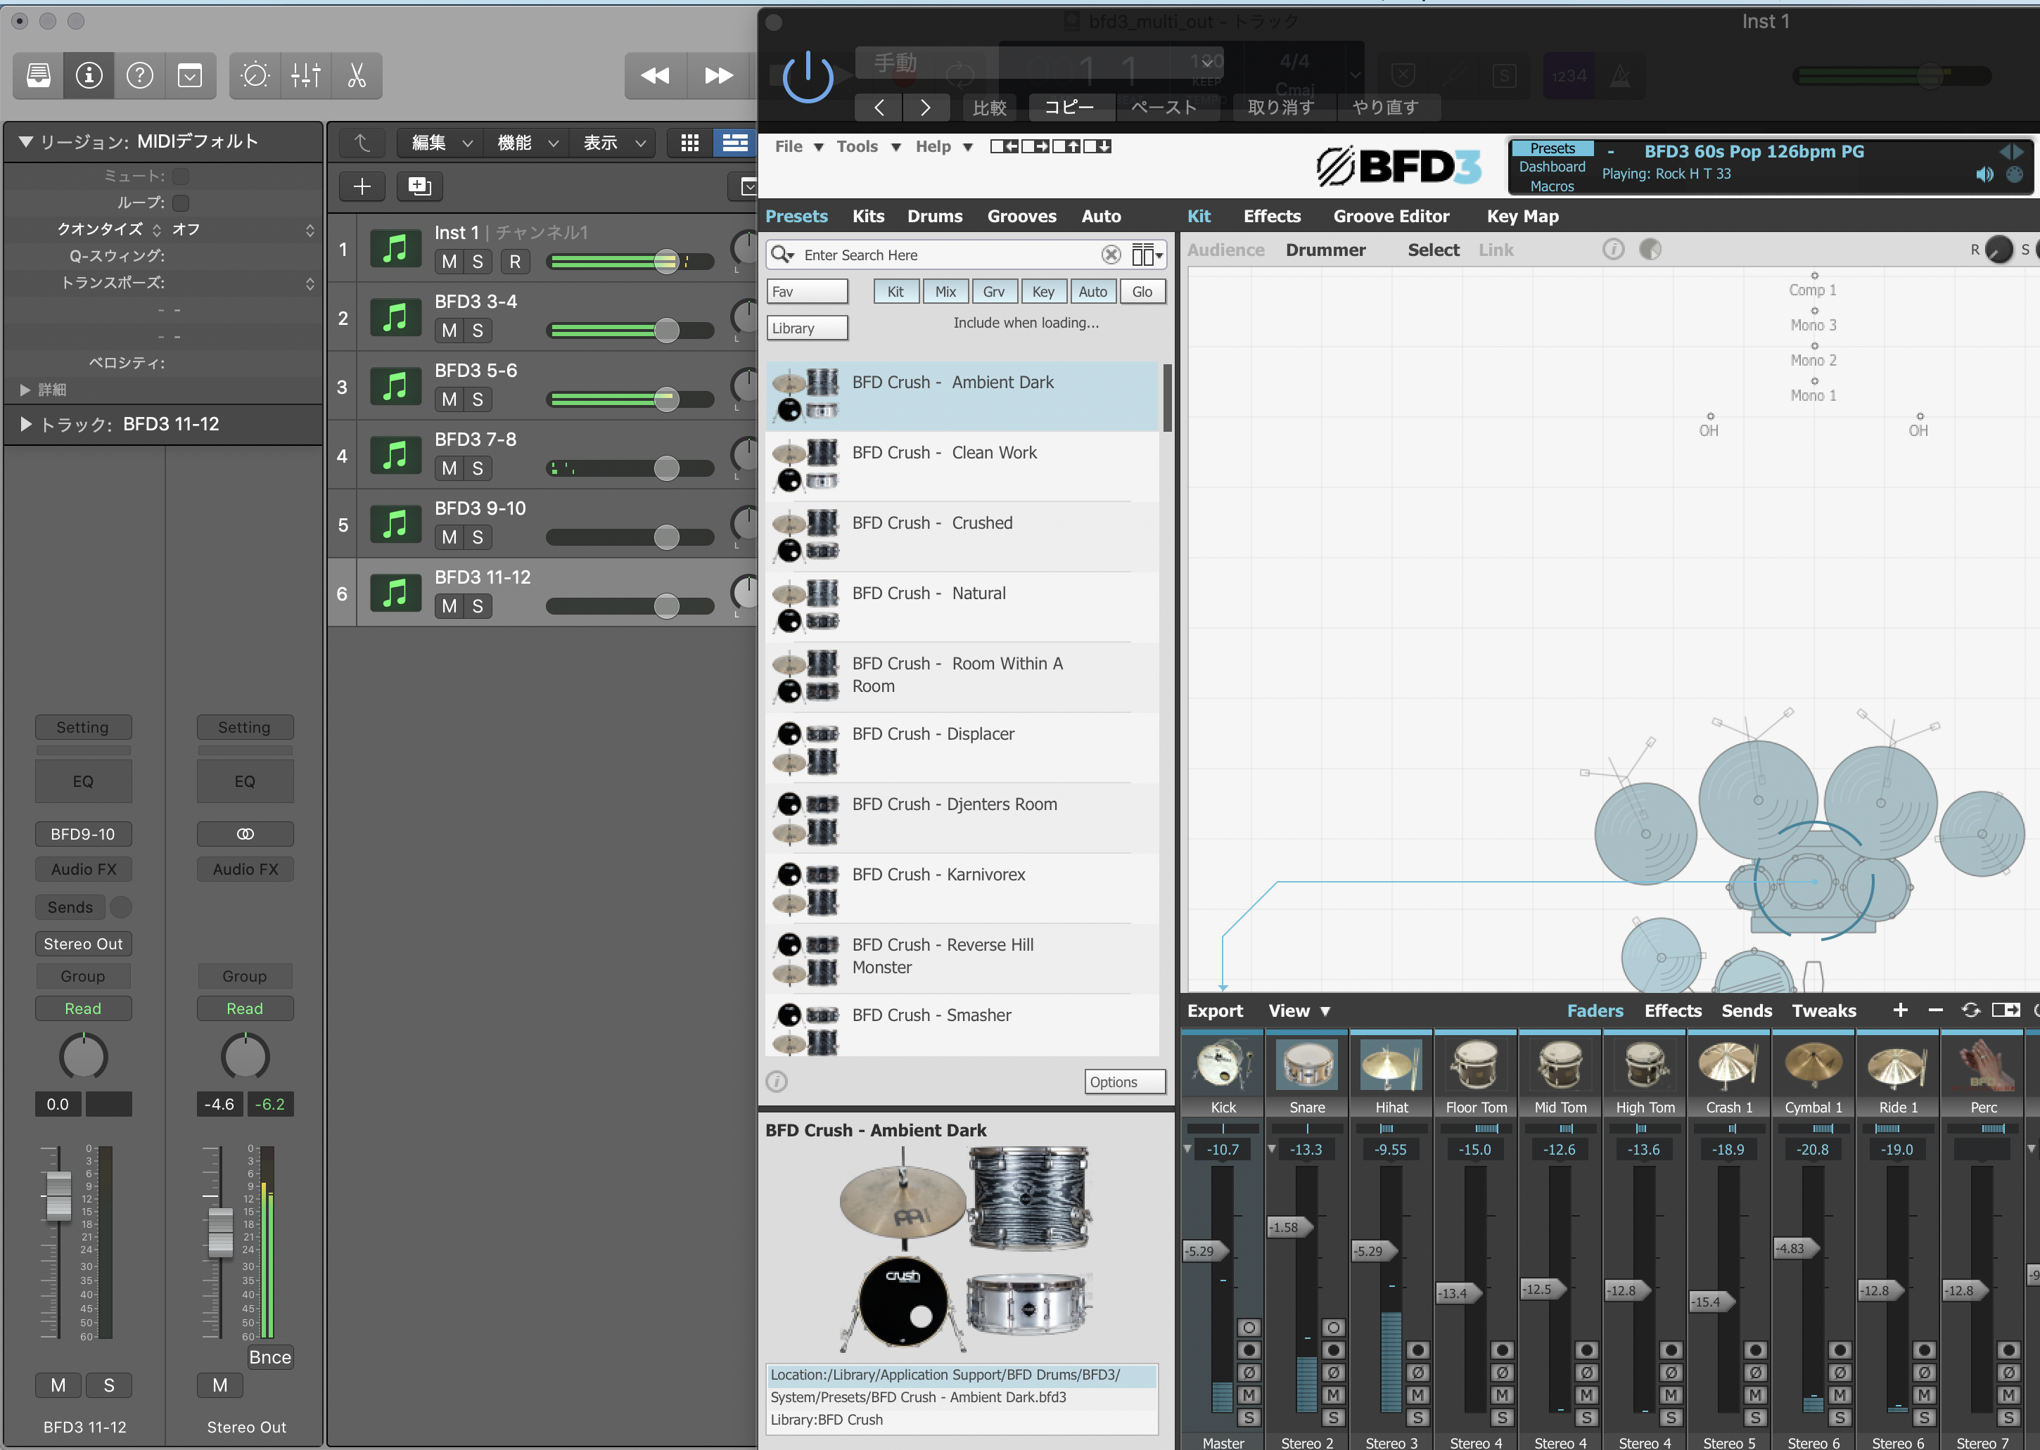Toggle the ミュート checkbox in region inspector
Screen dimensions: 2040x1450
pos(181,177)
